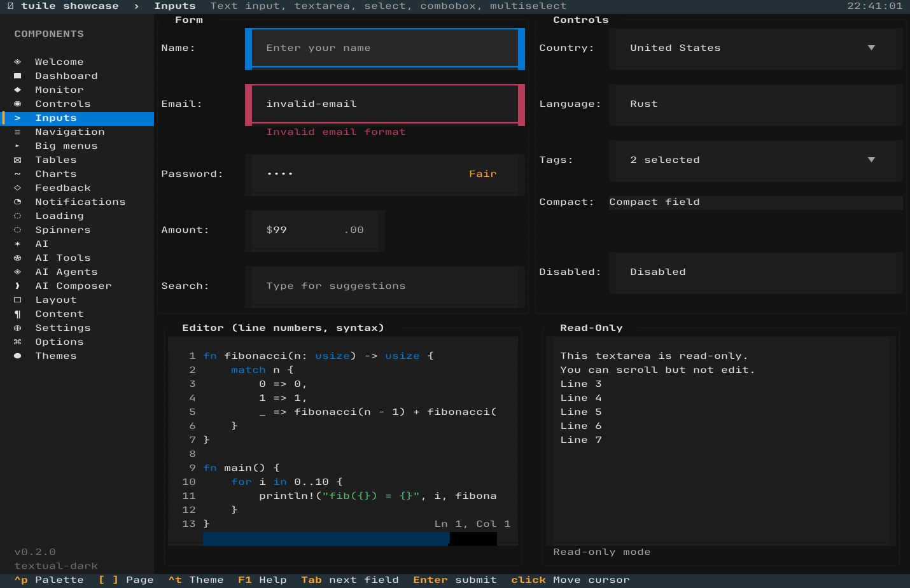This screenshot has width=910, height=588.
Task: Click the AI Tools icon
Action: point(17,258)
